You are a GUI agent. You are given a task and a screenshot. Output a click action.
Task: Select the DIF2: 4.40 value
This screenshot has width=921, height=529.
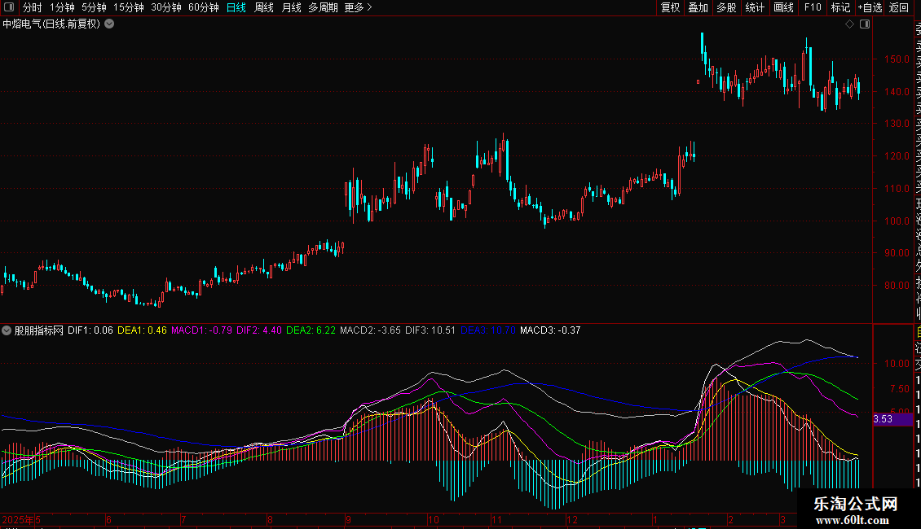[259, 330]
